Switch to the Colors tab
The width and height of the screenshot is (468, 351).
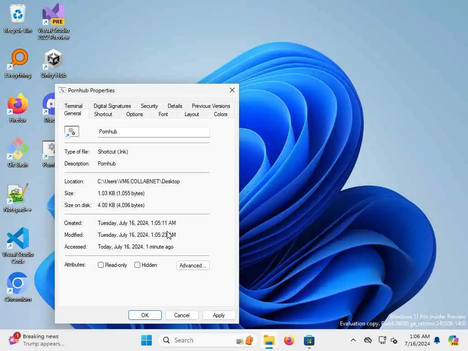coord(221,114)
